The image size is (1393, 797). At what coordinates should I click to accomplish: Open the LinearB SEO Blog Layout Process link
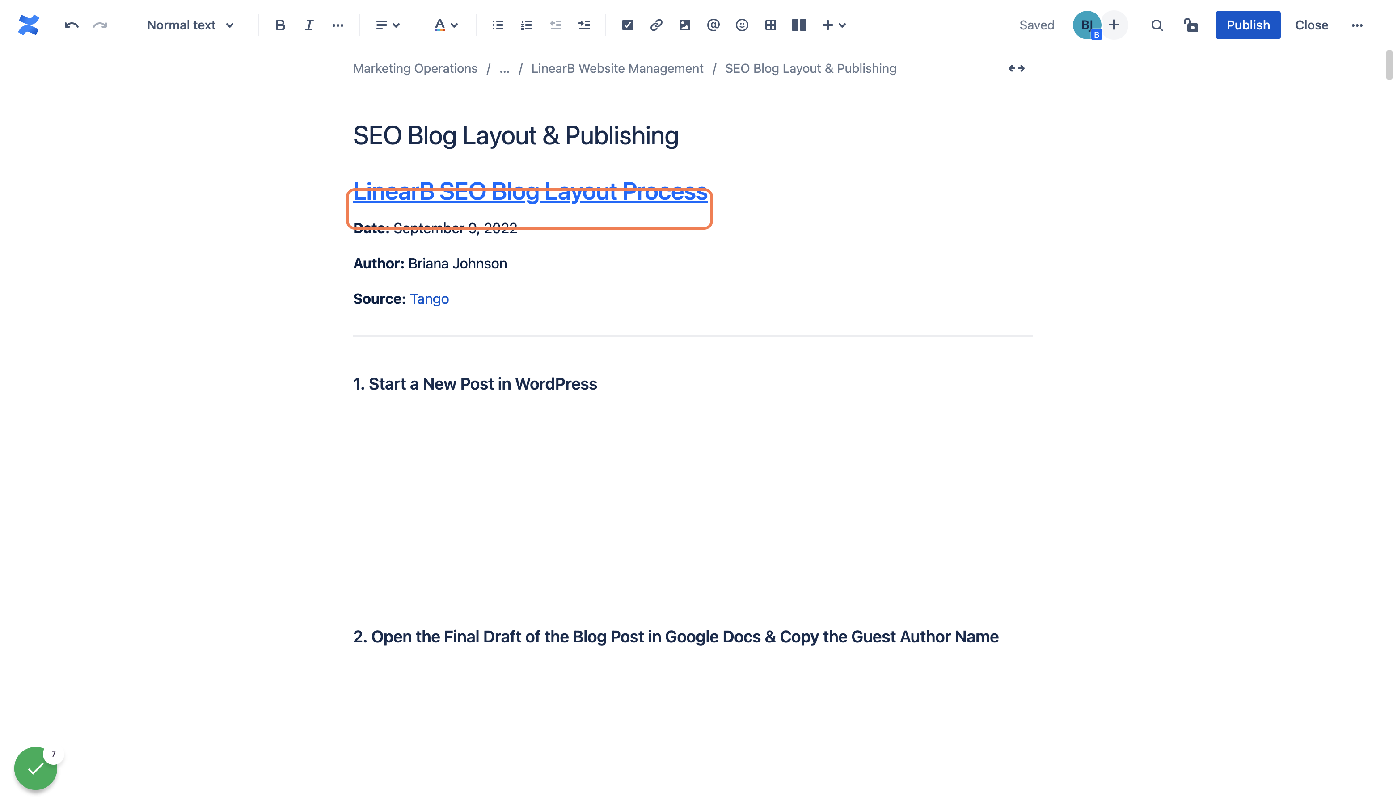530,192
